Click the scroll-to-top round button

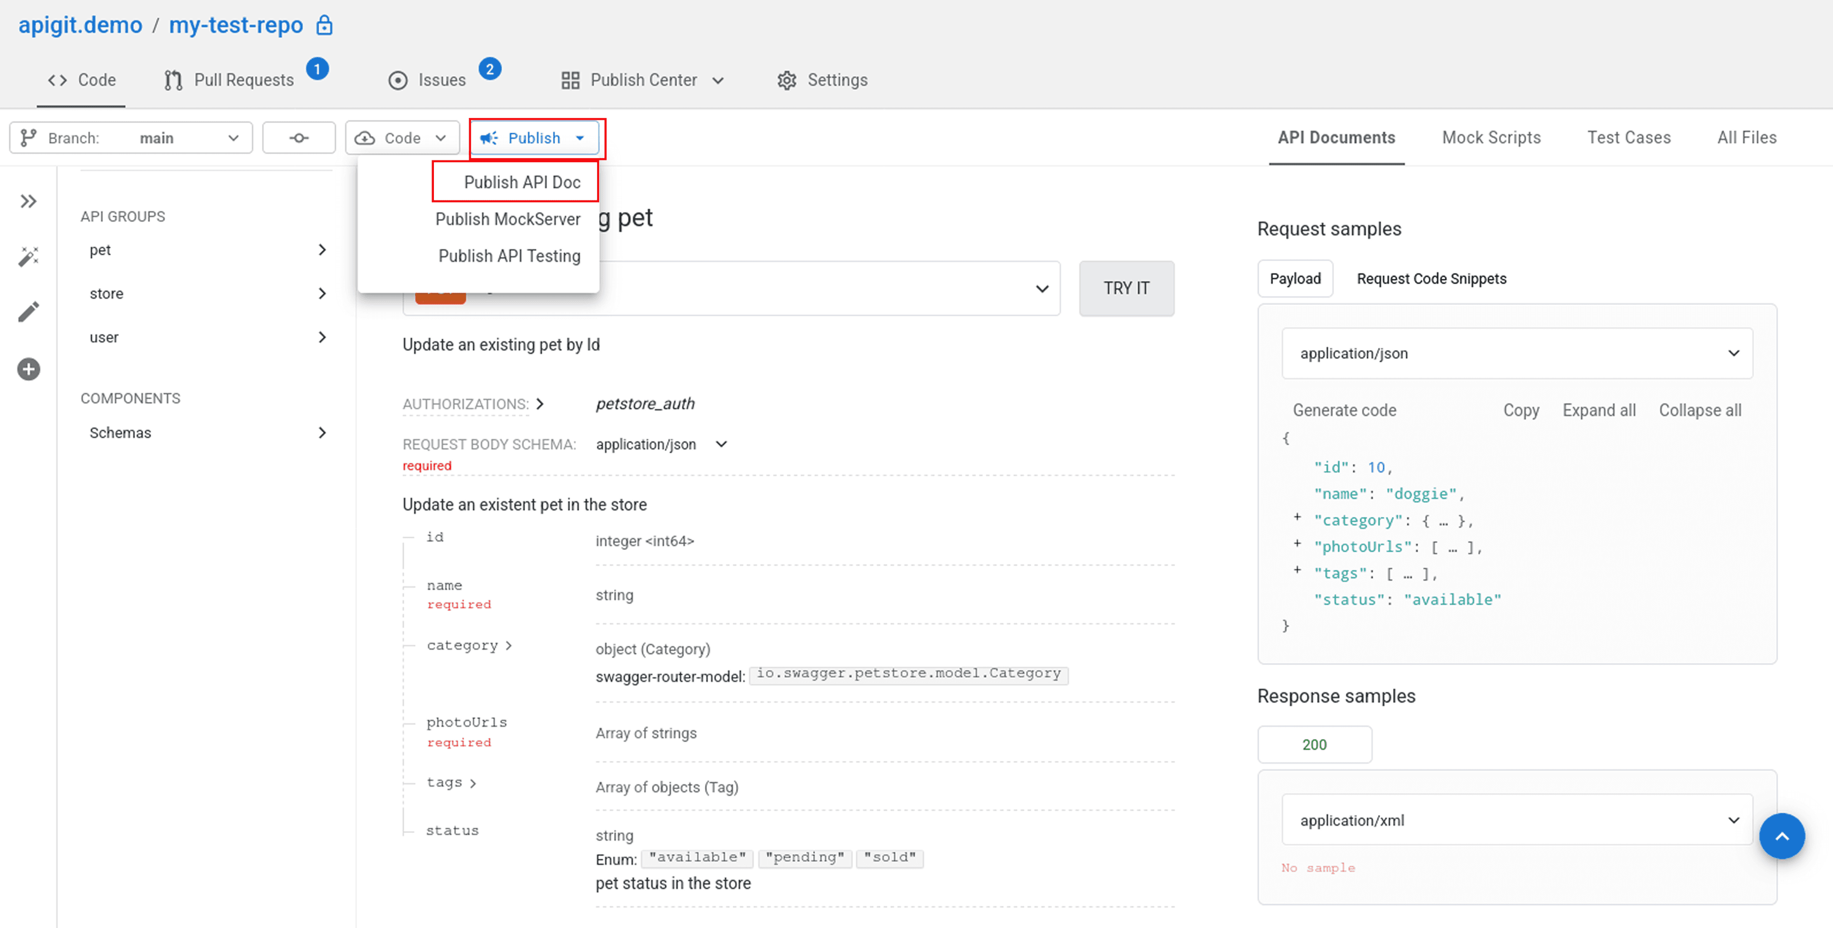coord(1782,836)
